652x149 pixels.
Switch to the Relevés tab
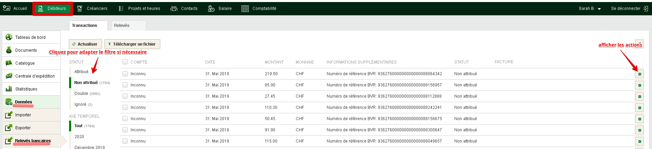click(128, 26)
